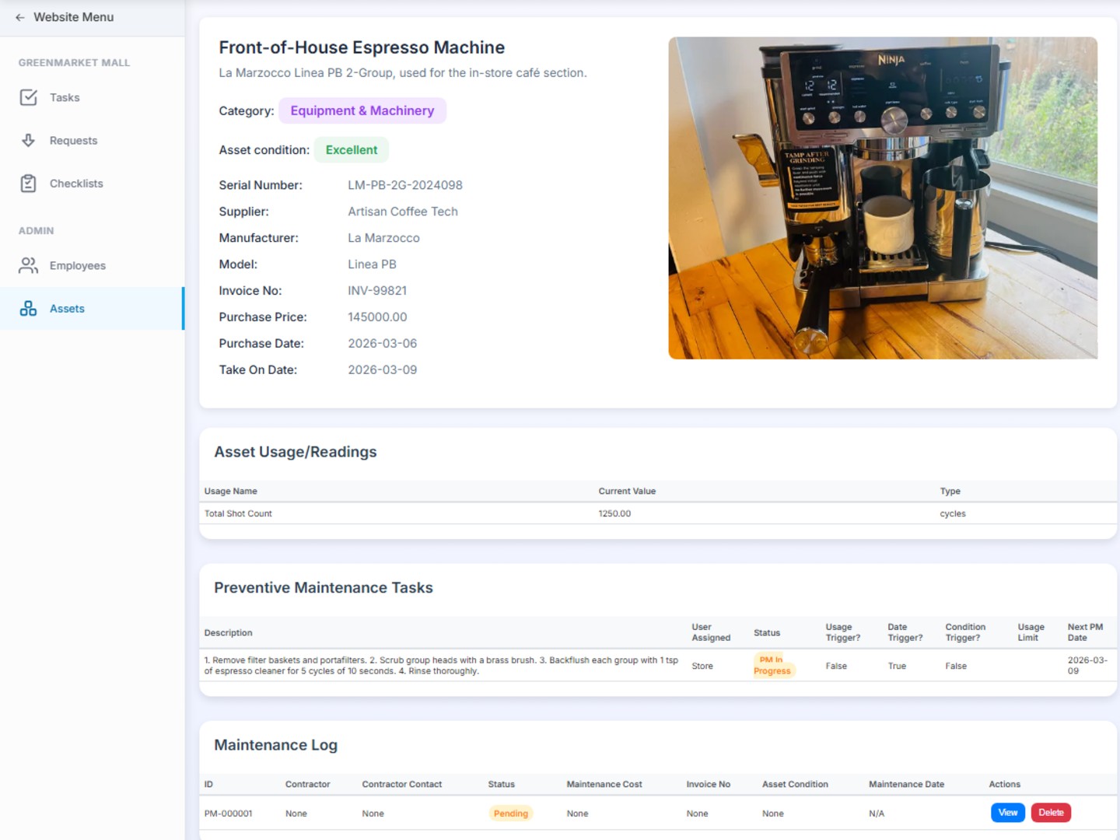The height and width of the screenshot is (840, 1120).
Task: Open the Checklists section
Action: click(x=92, y=184)
